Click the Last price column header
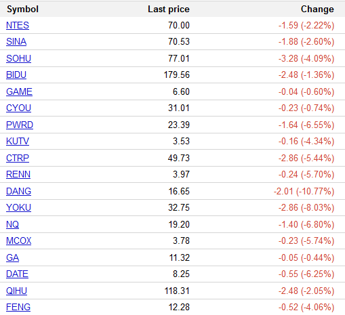The height and width of the screenshot is (315, 345). 169,9
